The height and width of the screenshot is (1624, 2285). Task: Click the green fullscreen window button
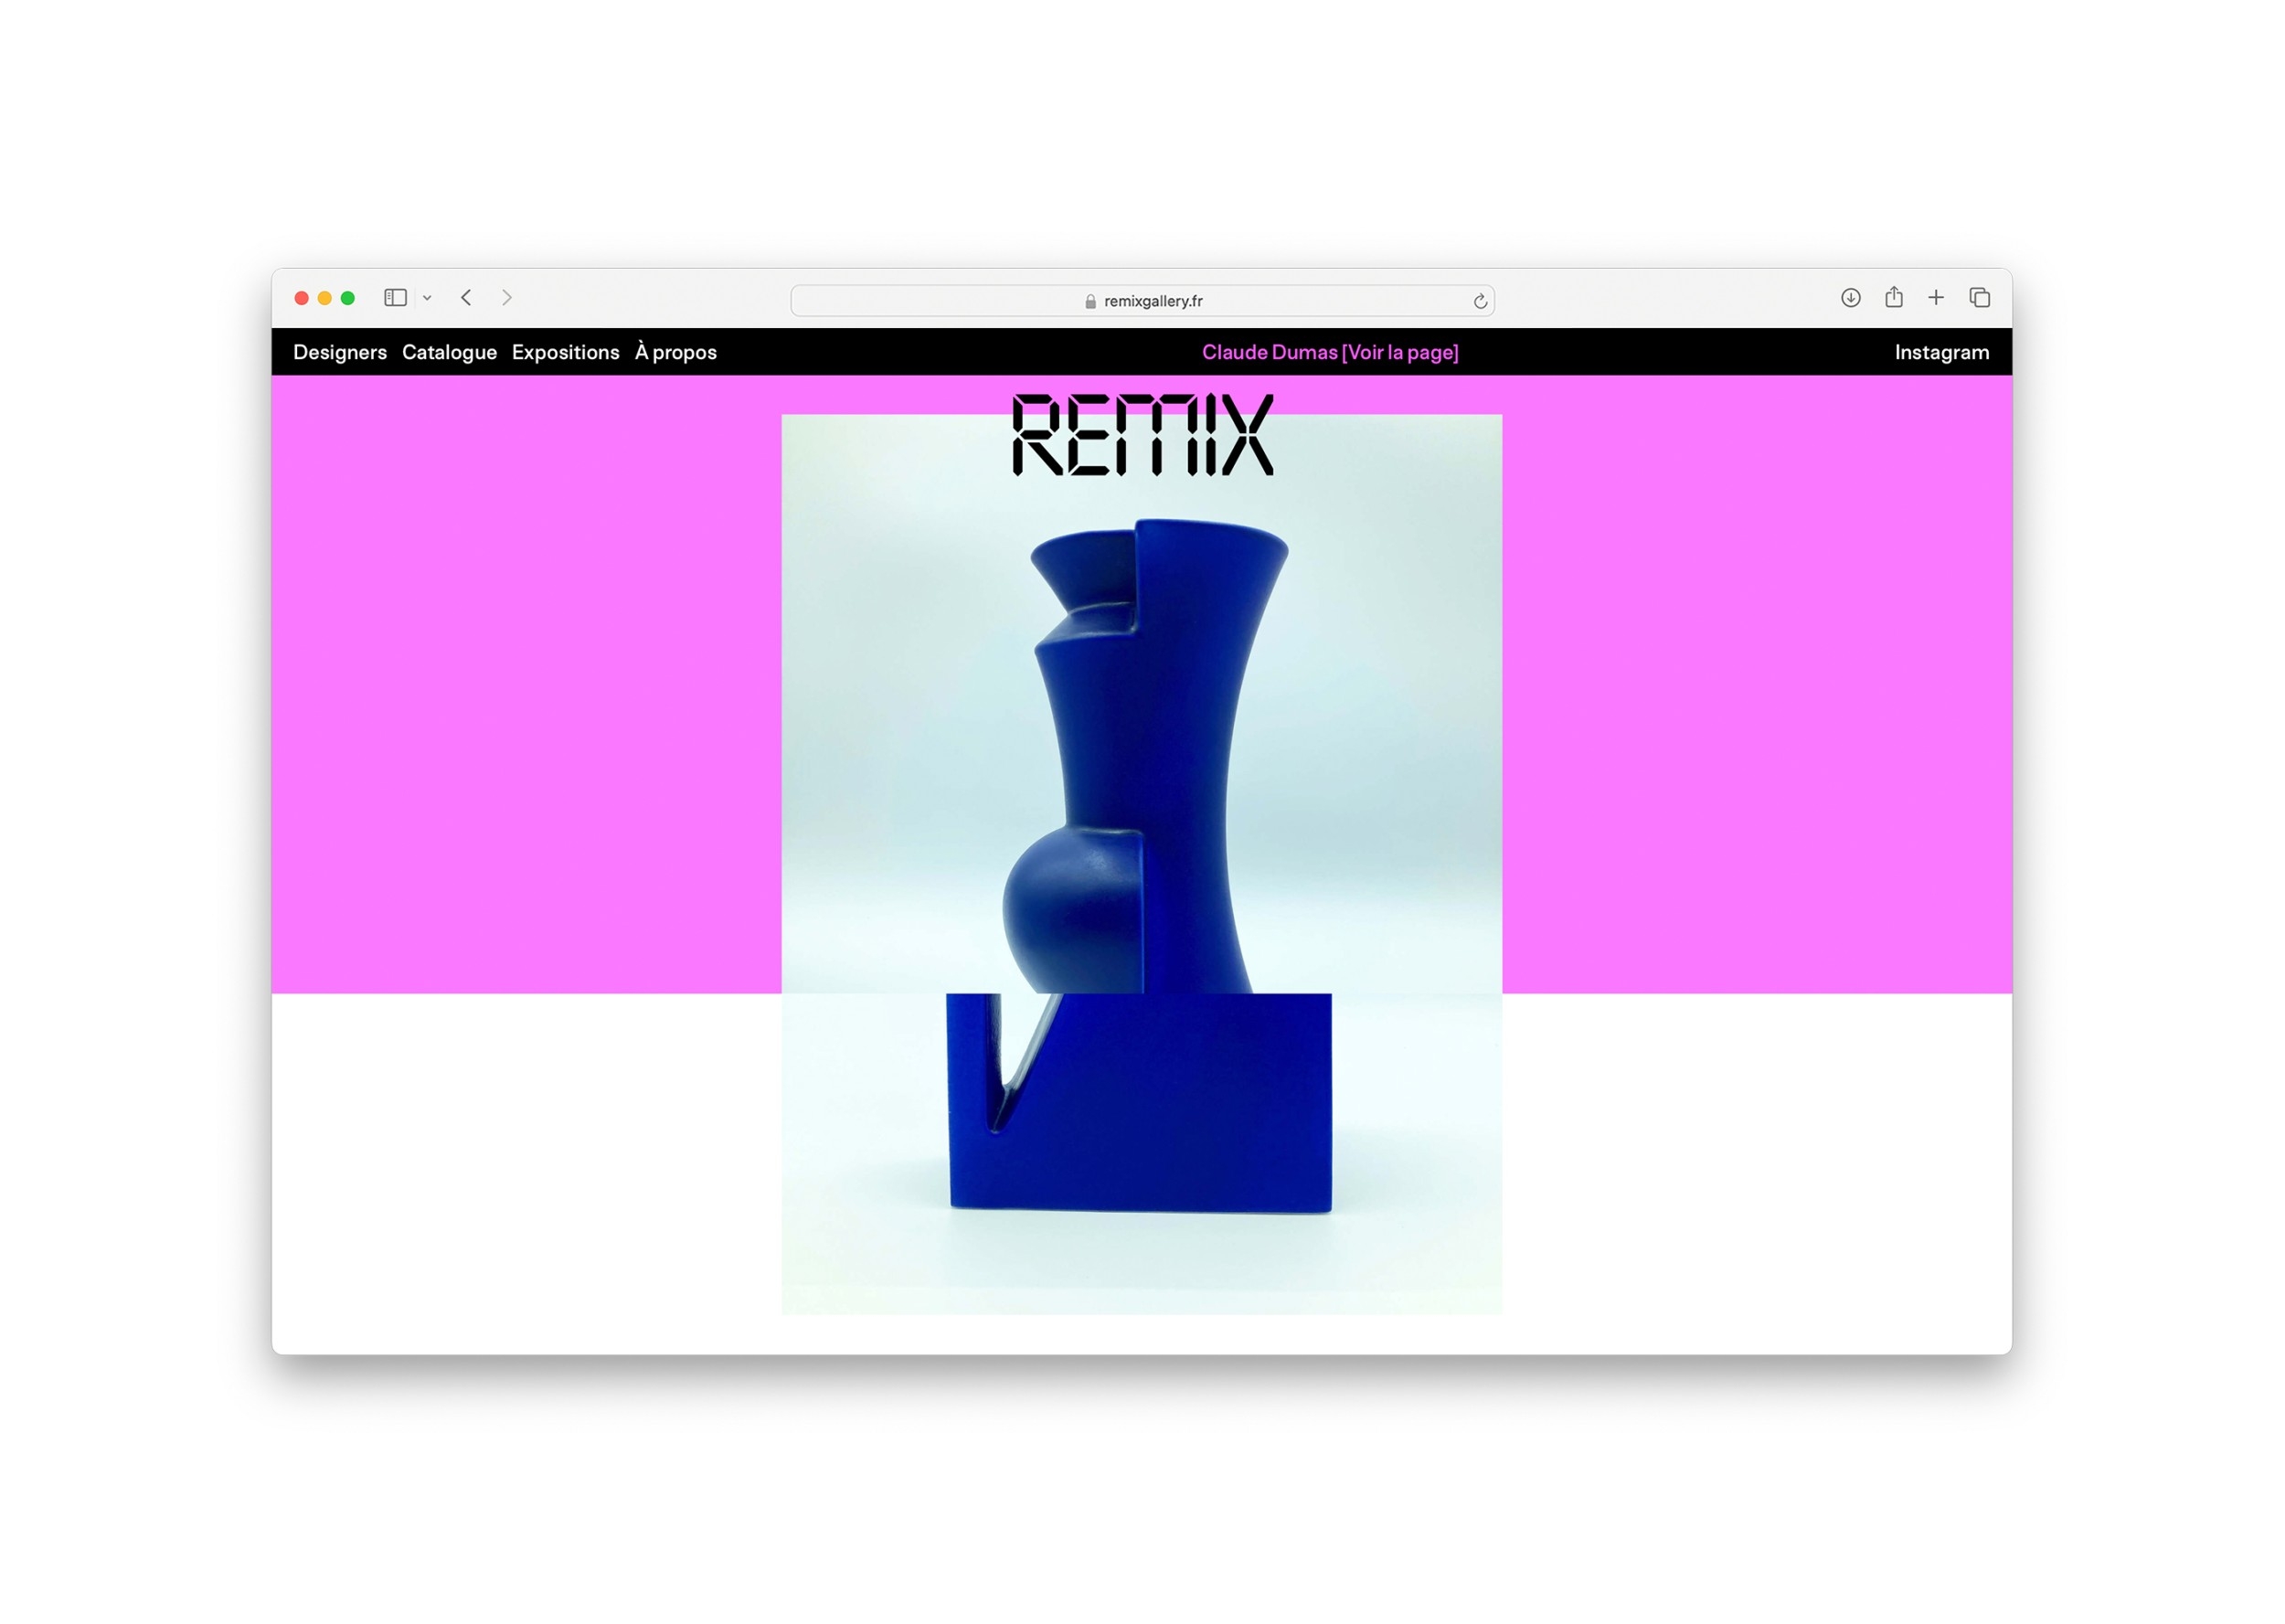point(348,298)
